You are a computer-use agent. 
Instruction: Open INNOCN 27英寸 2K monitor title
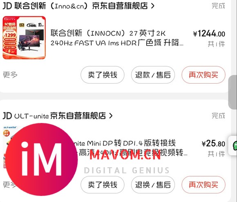point(117,38)
